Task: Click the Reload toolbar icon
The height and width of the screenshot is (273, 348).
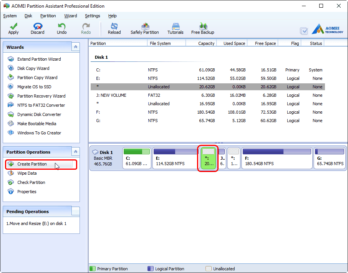Action: (x=114, y=26)
